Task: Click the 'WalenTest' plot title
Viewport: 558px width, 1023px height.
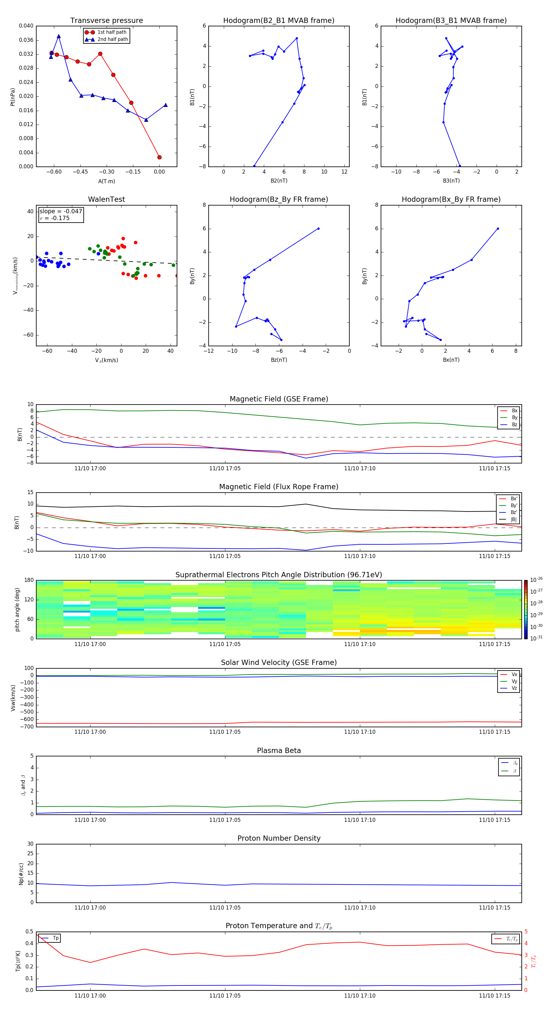Action: point(106,199)
